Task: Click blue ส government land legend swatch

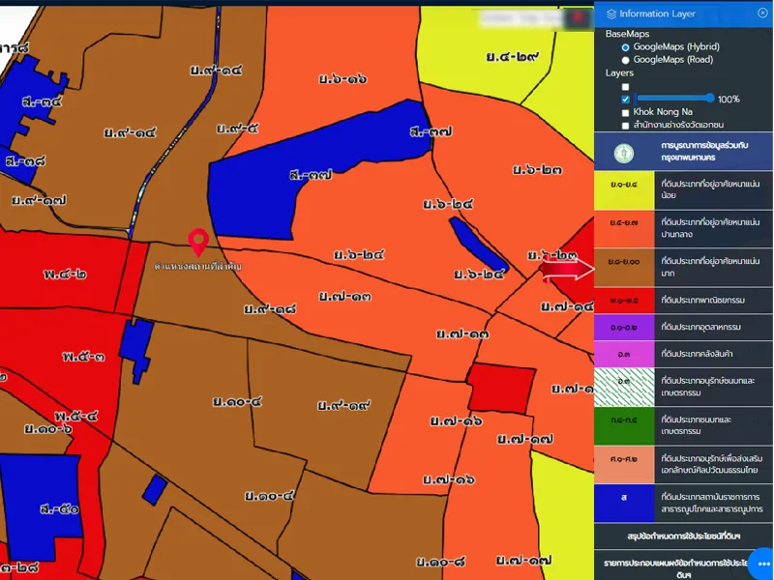Action: [x=624, y=500]
